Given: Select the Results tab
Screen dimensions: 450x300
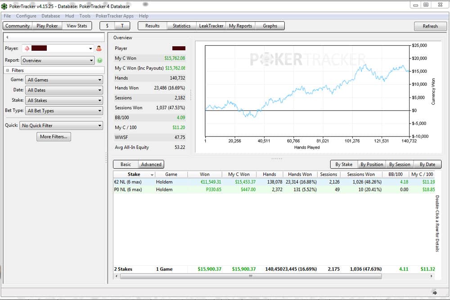Looking at the screenshot, I should coord(153,26).
